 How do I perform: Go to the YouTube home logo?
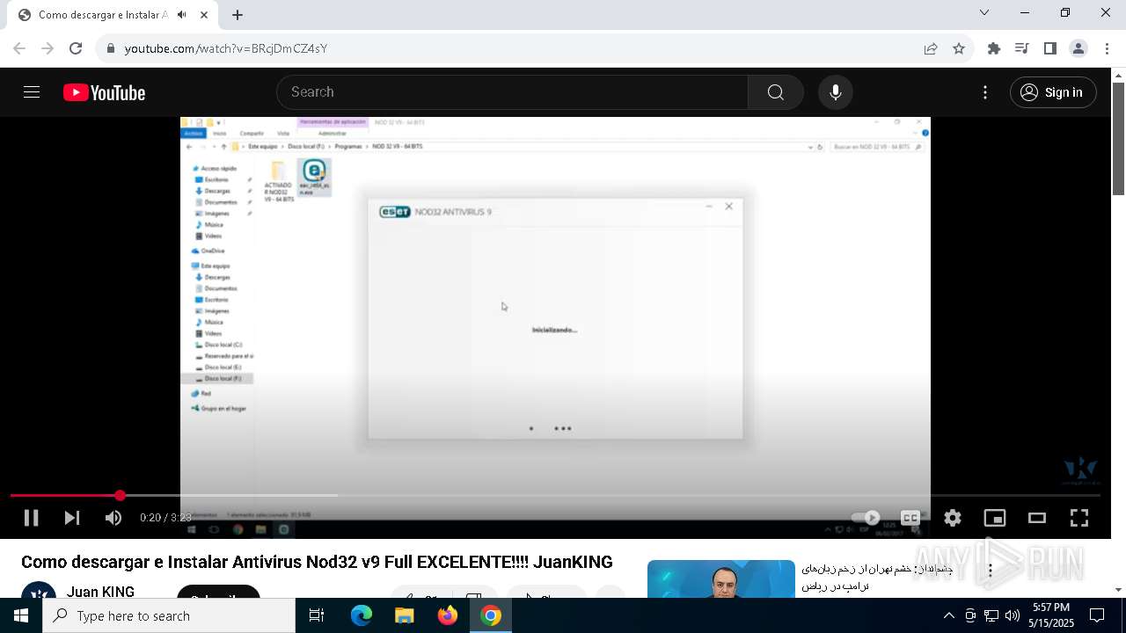(x=104, y=92)
